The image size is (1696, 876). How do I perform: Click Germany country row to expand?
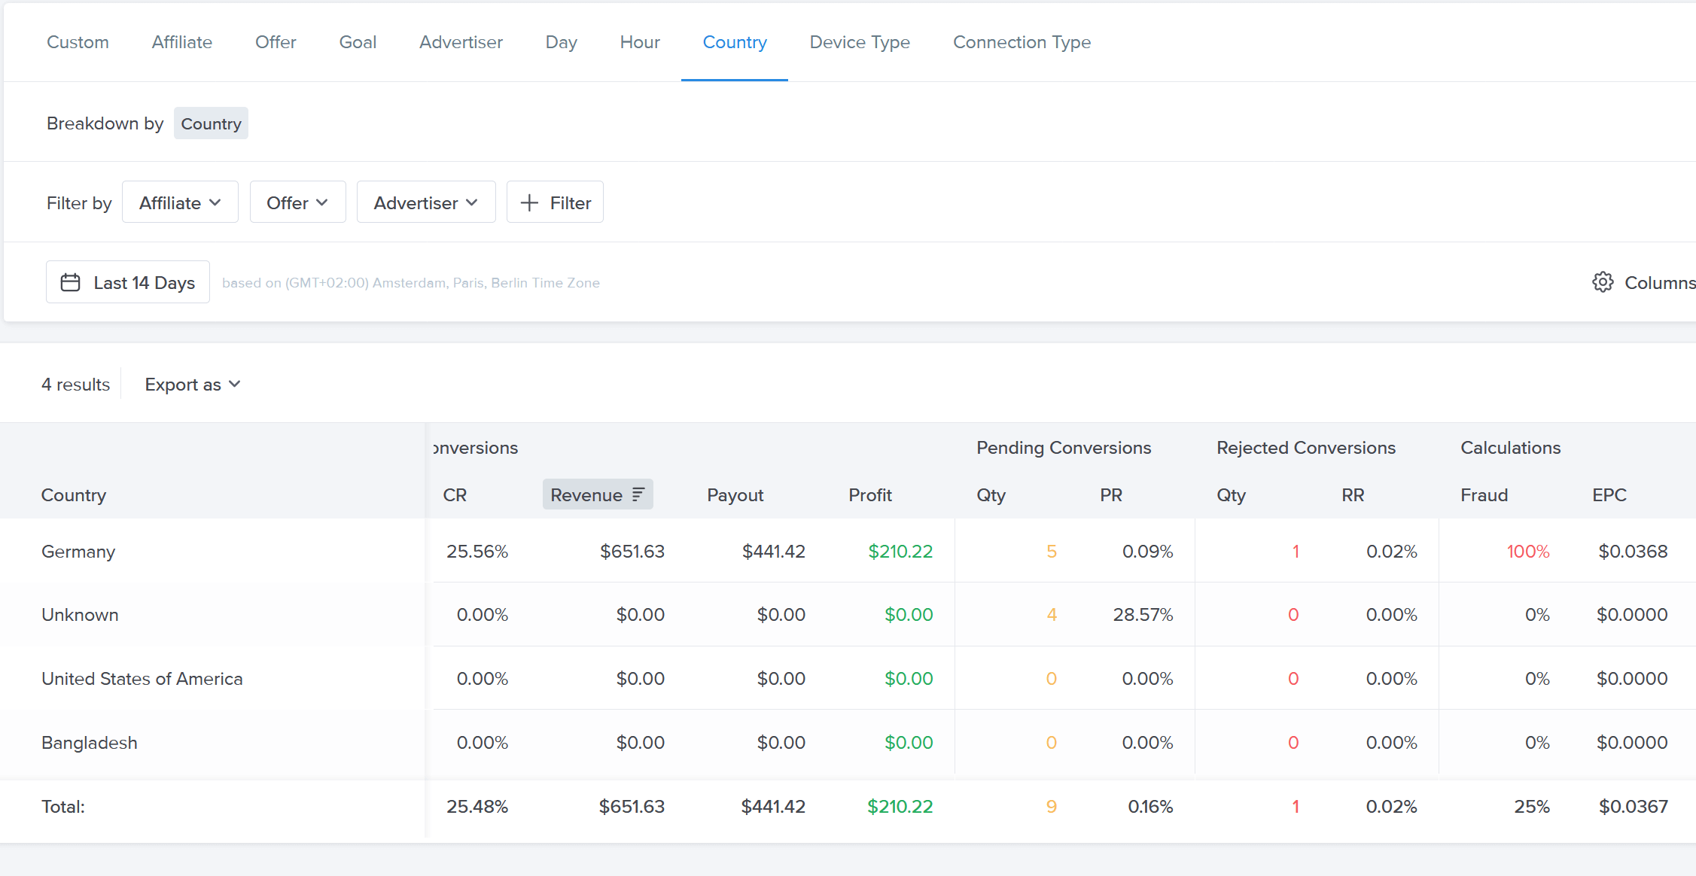coord(79,551)
